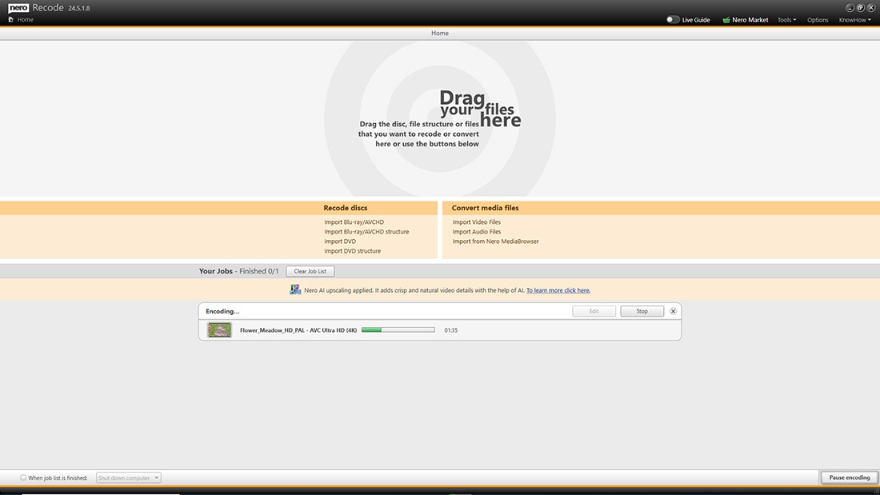Screen dimensions: 880x495
Task: Click the version number 24.5.1.8
Action: (79, 9)
